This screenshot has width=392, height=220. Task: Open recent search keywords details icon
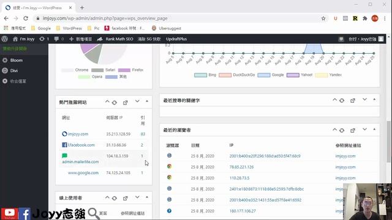pyautogui.click(x=353, y=100)
